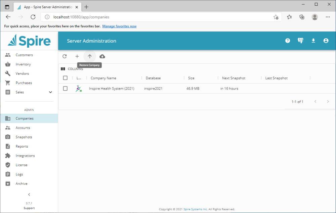
Task: Collapse the sidebar with left chevron
Action: [x=29, y=195]
